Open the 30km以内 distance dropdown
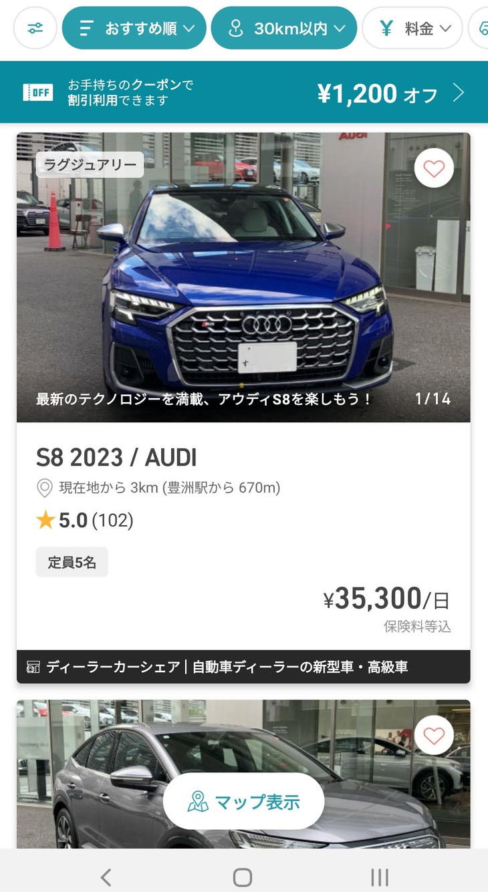This screenshot has height=892, width=488. point(283,28)
